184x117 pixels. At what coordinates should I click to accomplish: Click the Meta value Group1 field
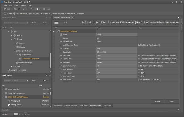[x=116, y=35]
